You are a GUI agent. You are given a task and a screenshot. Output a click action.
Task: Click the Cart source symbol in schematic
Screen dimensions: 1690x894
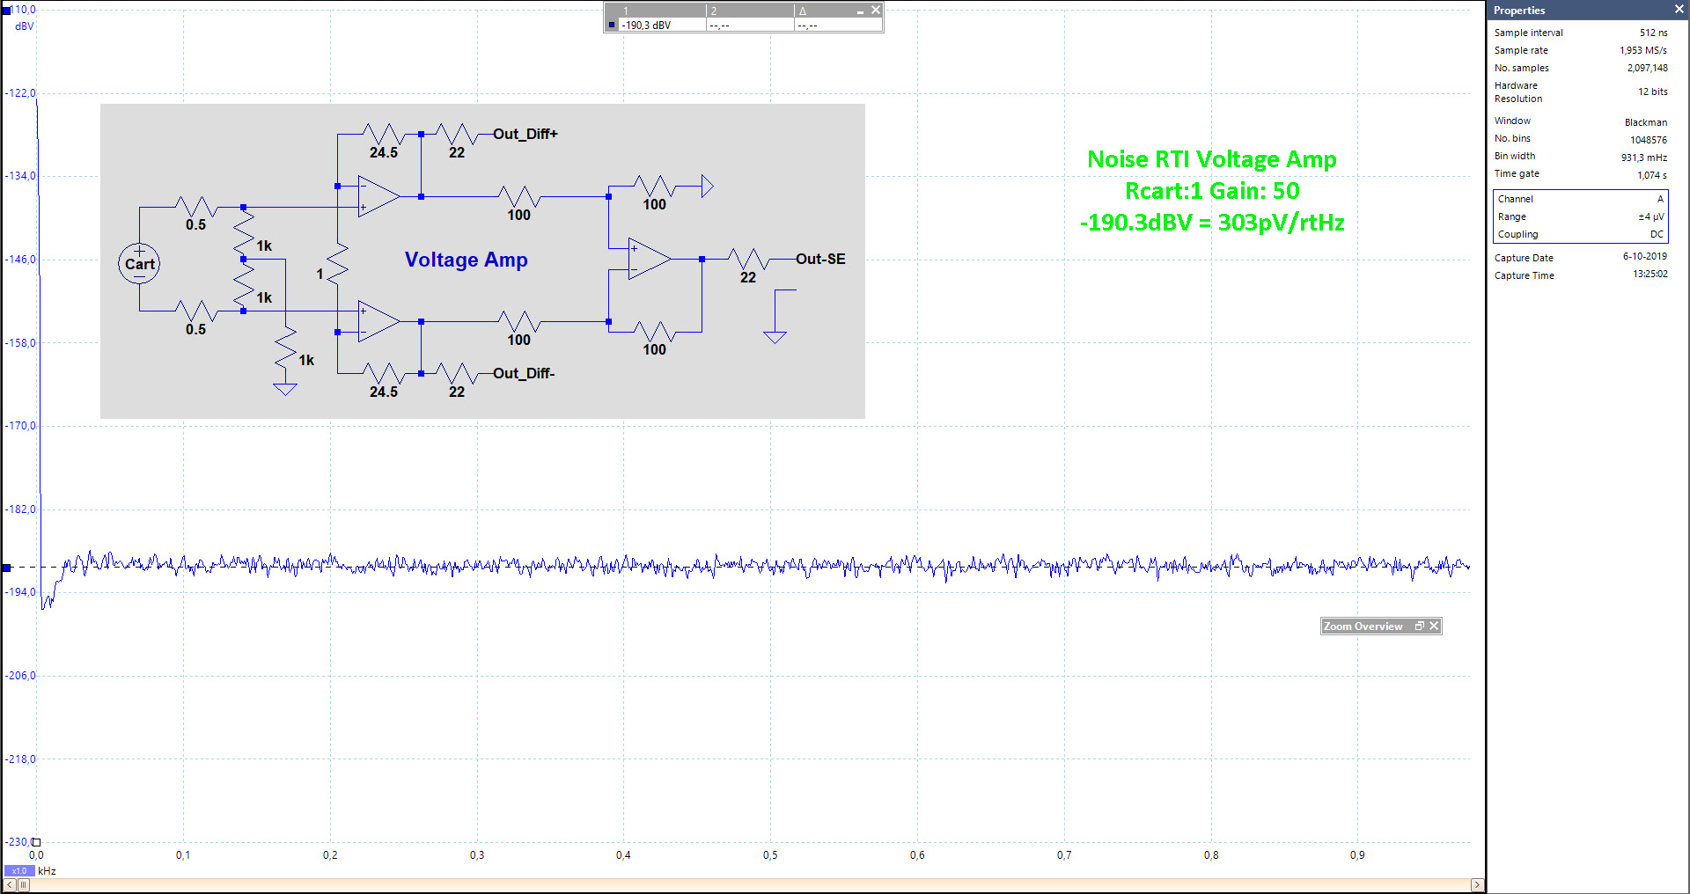coord(139,264)
